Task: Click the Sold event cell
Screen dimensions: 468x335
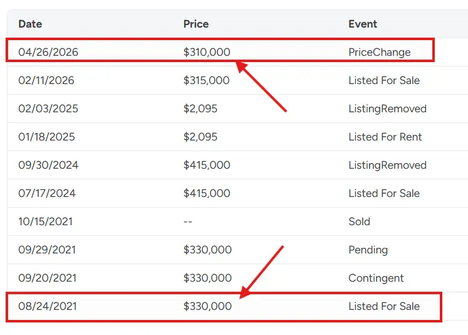Action: pyautogui.click(x=360, y=221)
